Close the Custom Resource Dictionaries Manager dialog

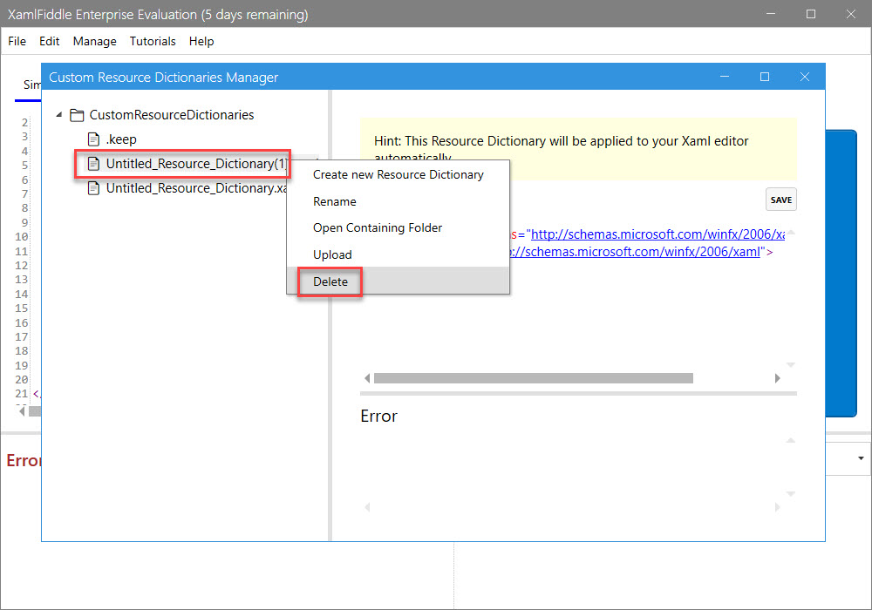(805, 77)
